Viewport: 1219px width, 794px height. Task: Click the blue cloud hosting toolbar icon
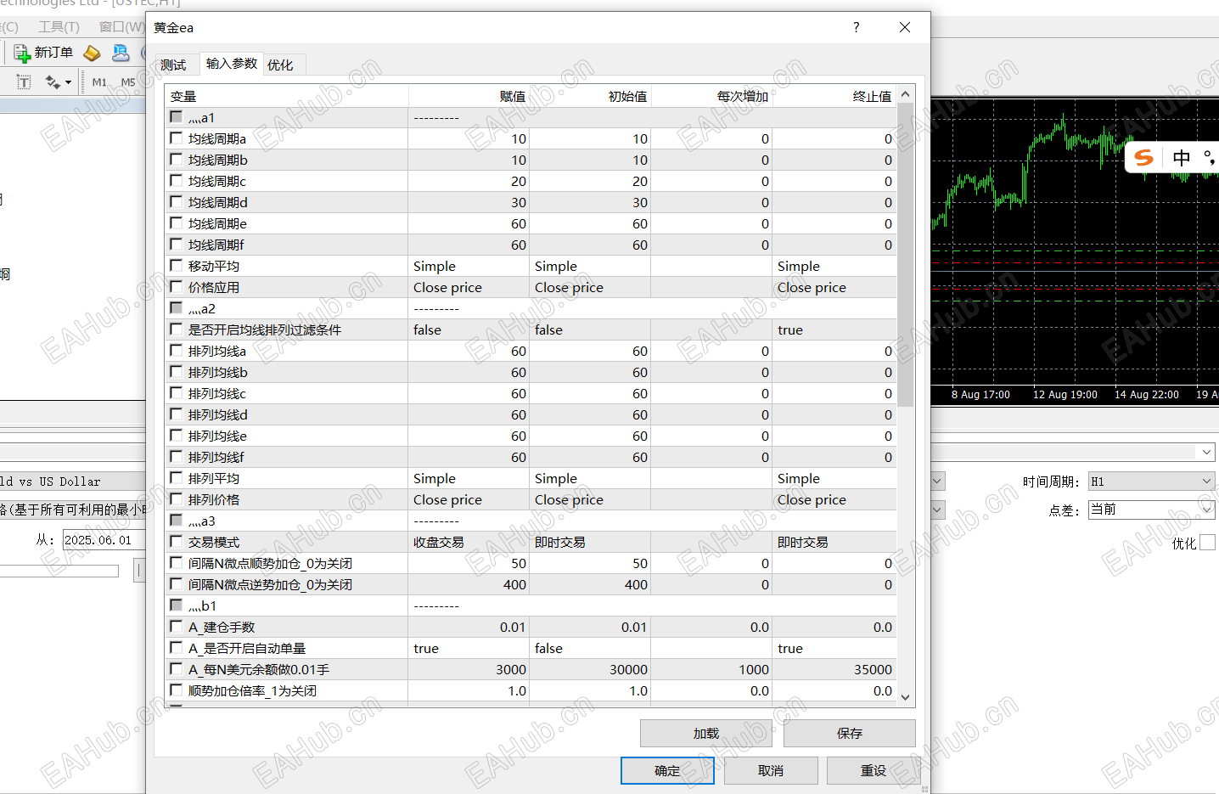(x=121, y=53)
